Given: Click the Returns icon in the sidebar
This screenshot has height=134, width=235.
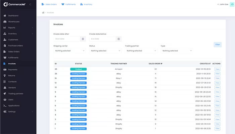Looking at the screenshot, I should pyautogui.click(x=5, y=75).
